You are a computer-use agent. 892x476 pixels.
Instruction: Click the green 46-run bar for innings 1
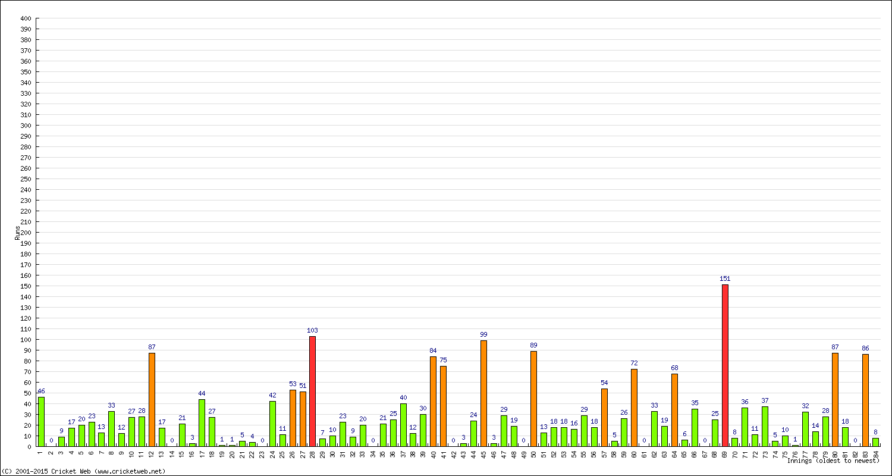click(x=41, y=421)
